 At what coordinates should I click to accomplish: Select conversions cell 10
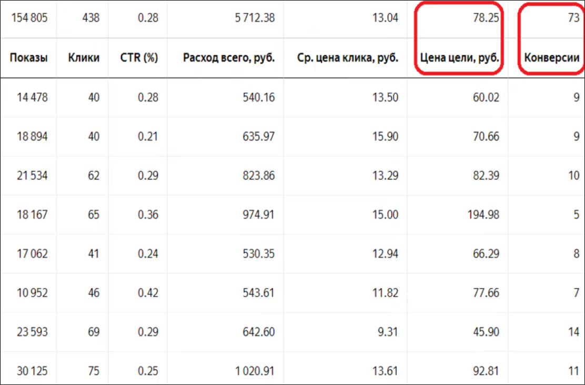pyautogui.click(x=573, y=175)
